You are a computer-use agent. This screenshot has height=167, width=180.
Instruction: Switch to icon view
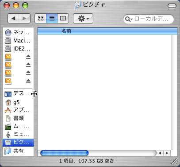coord(41,18)
